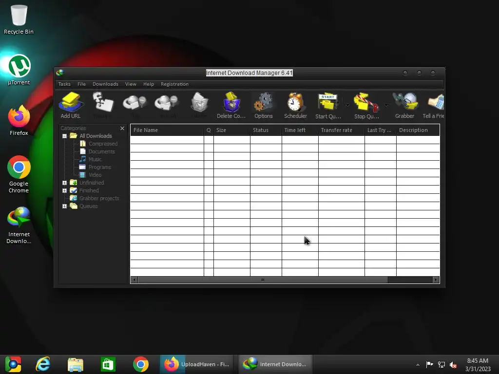Open Internet Explorer from the taskbar
Viewport: 499px width, 374px height.
coord(43,364)
